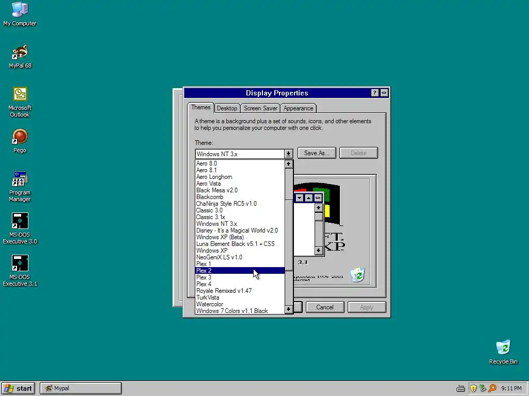
Task: Click the Recycle Bin icon in theme preview
Action: pyautogui.click(x=357, y=274)
